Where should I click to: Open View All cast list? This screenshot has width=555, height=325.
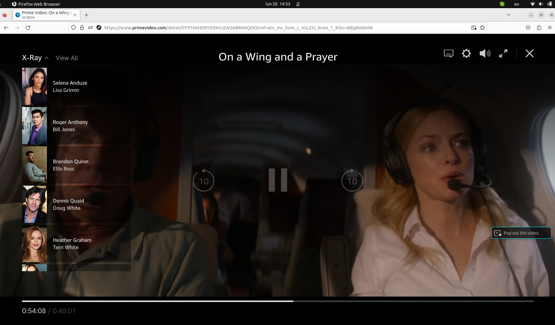[x=67, y=58]
